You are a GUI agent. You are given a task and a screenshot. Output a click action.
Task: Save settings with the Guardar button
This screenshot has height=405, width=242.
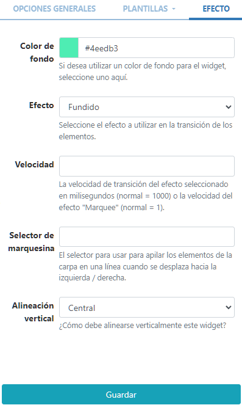coord(121,395)
